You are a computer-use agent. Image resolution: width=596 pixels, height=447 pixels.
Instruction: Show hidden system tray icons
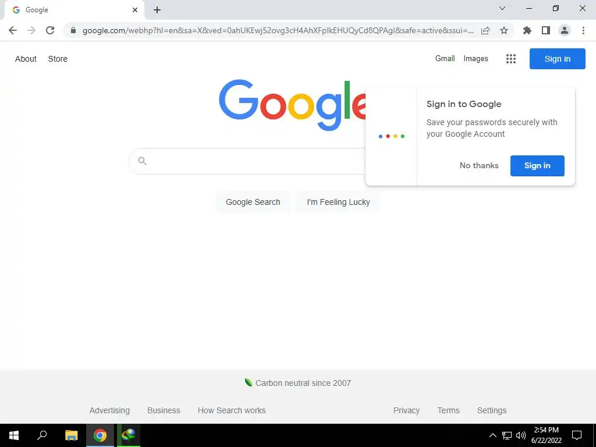tap(492, 435)
